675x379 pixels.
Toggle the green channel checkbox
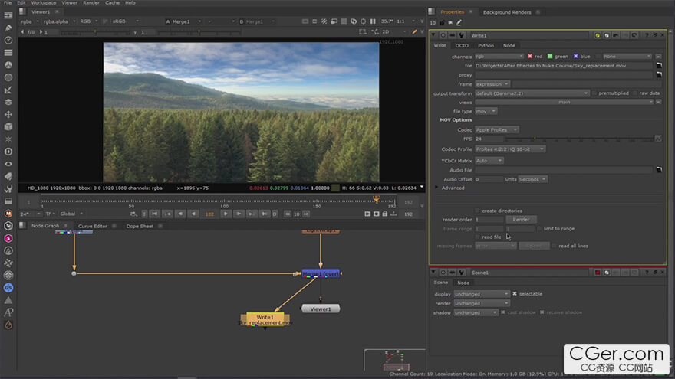(550, 57)
